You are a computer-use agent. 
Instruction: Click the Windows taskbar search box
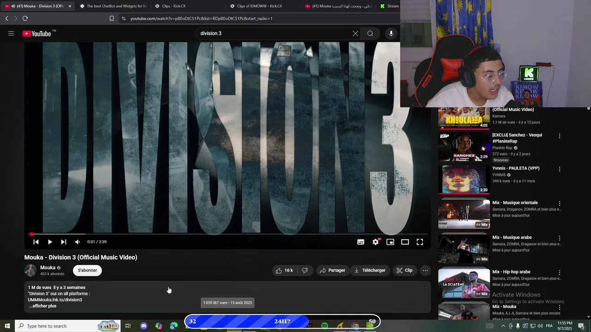[x=67, y=326]
